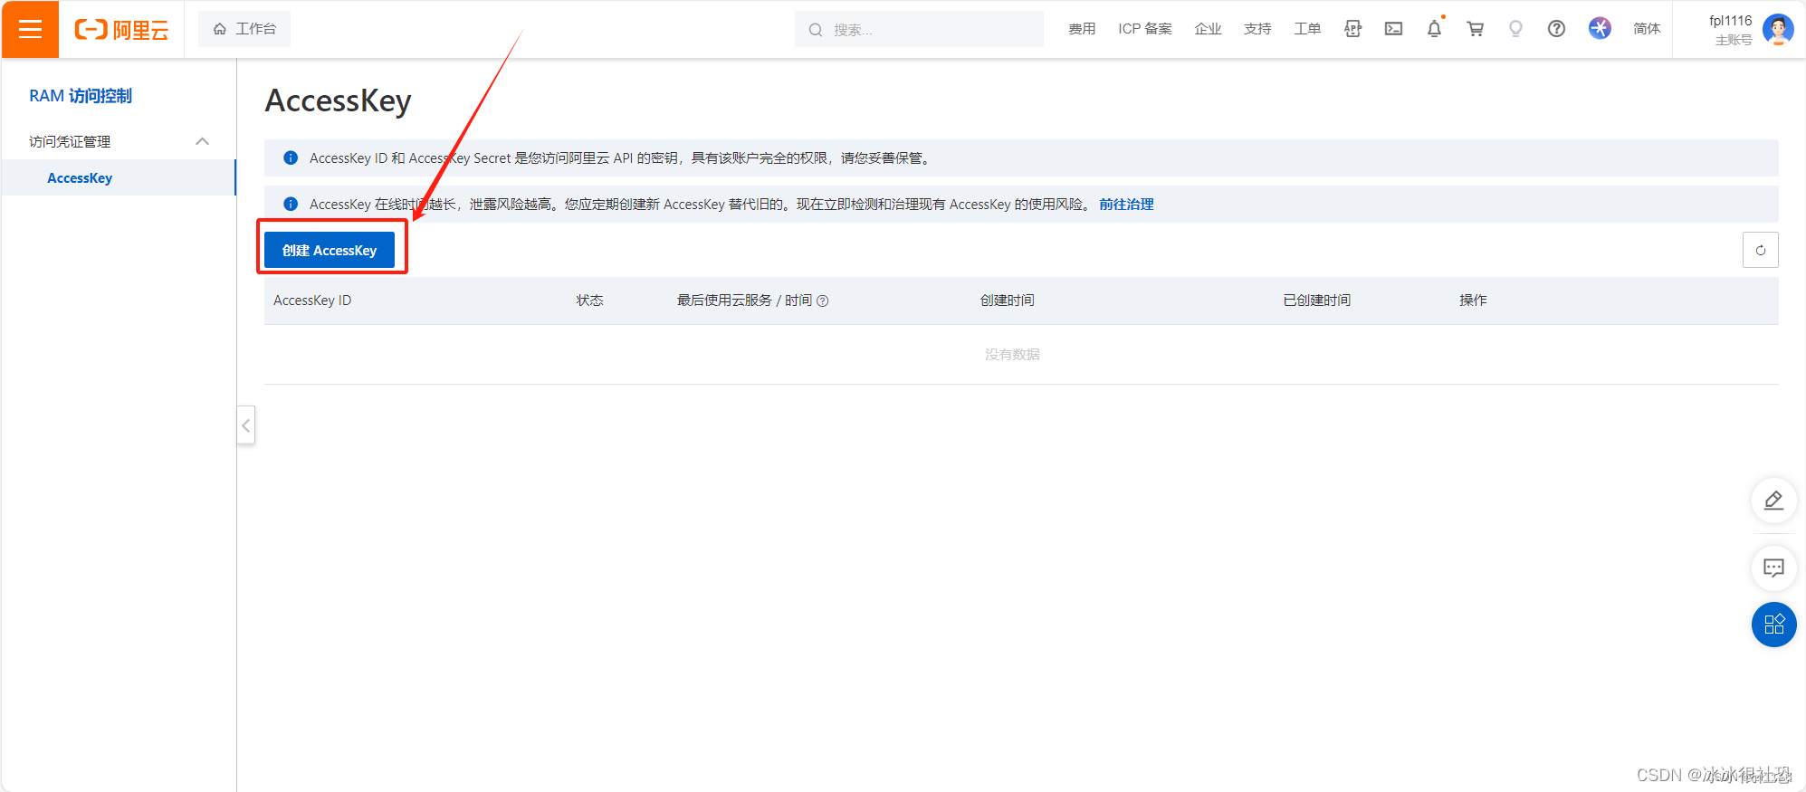
Task: Click the info icon of the second notice
Action: [x=291, y=204]
